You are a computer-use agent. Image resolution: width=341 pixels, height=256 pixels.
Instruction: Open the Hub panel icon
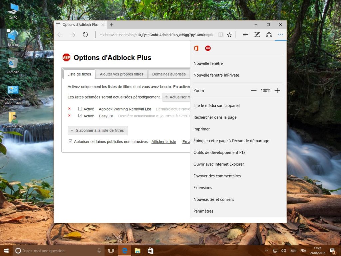[245, 35]
